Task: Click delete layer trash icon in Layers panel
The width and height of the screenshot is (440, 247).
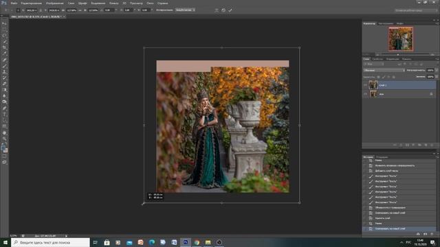Action: (x=432, y=145)
